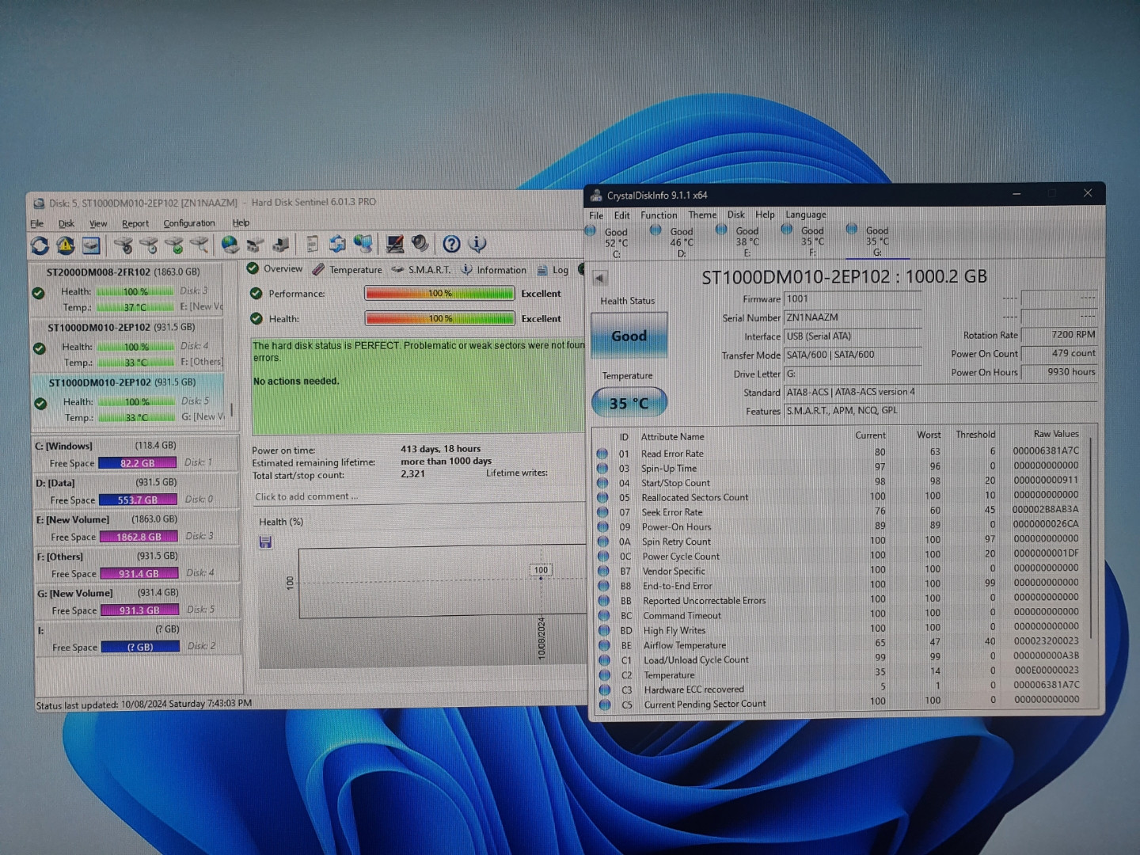Click the green check icon beside Performance
Image resolution: width=1140 pixels, height=855 pixels.
[256, 294]
